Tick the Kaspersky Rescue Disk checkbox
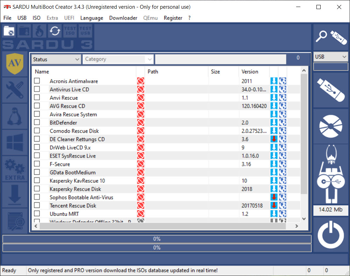 coord(37,189)
